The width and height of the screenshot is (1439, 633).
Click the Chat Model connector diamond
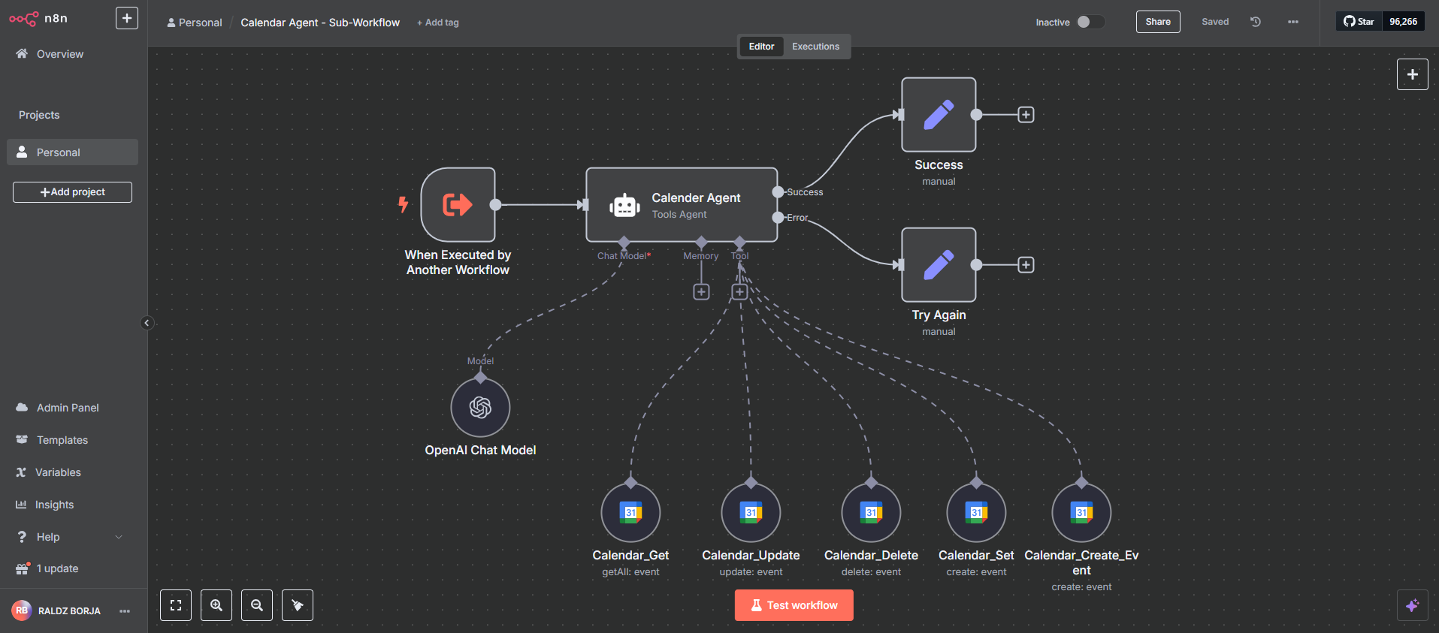(624, 242)
